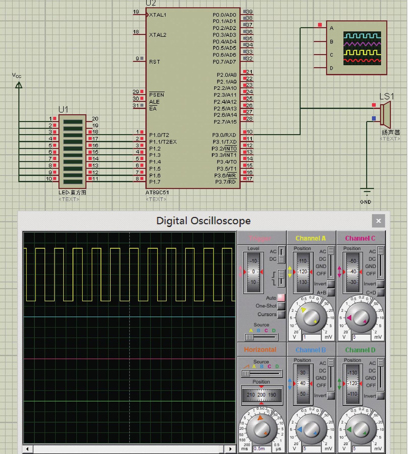The width and height of the screenshot is (408, 454).
Task: Click the ALE pin label on U2
Action: [x=154, y=102]
